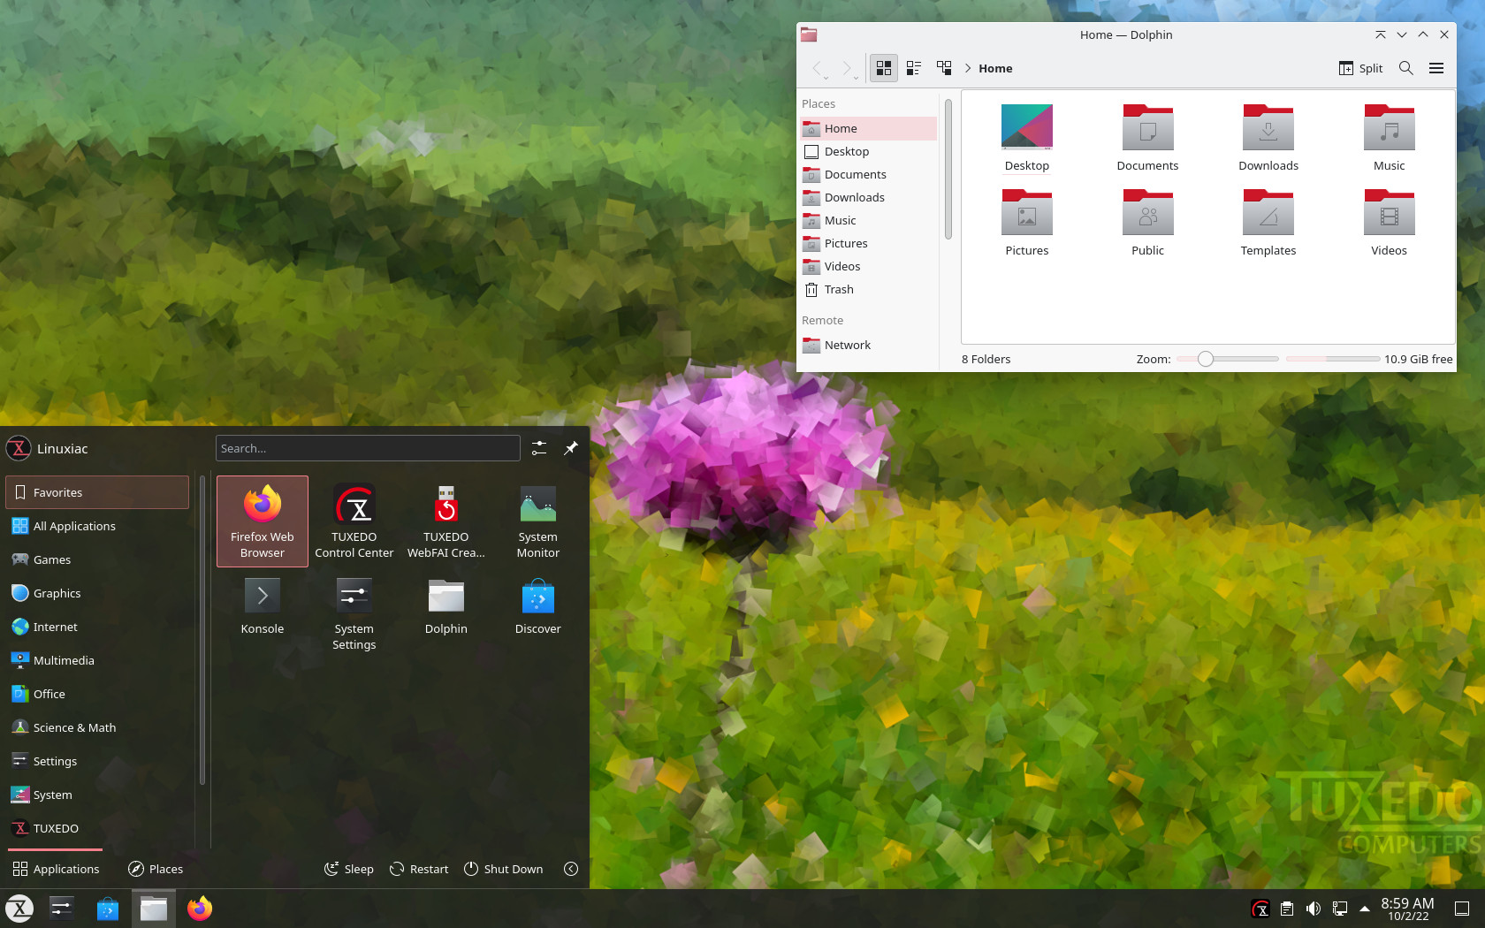Image resolution: width=1485 pixels, height=928 pixels.
Task: Click Dolphin back navigation arrow
Action: (x=818, y=68)
